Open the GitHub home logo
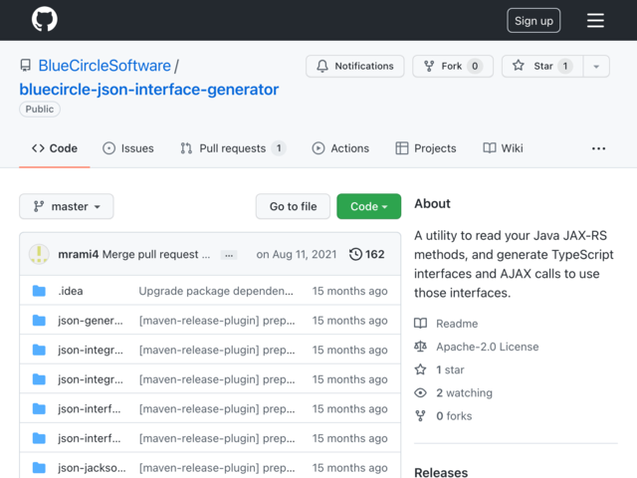Viewport: 637px width, 478px height. (x=45, y=20)
